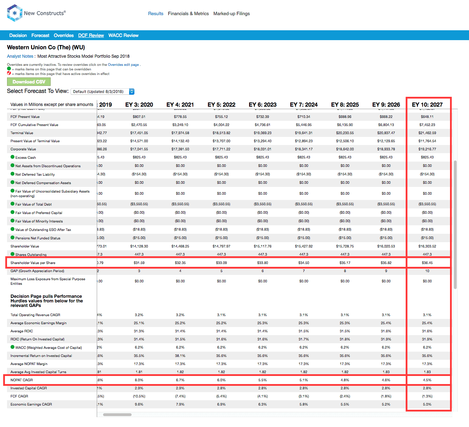469x427 pixels.
Task: Follow the Overrides edit page link
Action: tap(123, 65)
